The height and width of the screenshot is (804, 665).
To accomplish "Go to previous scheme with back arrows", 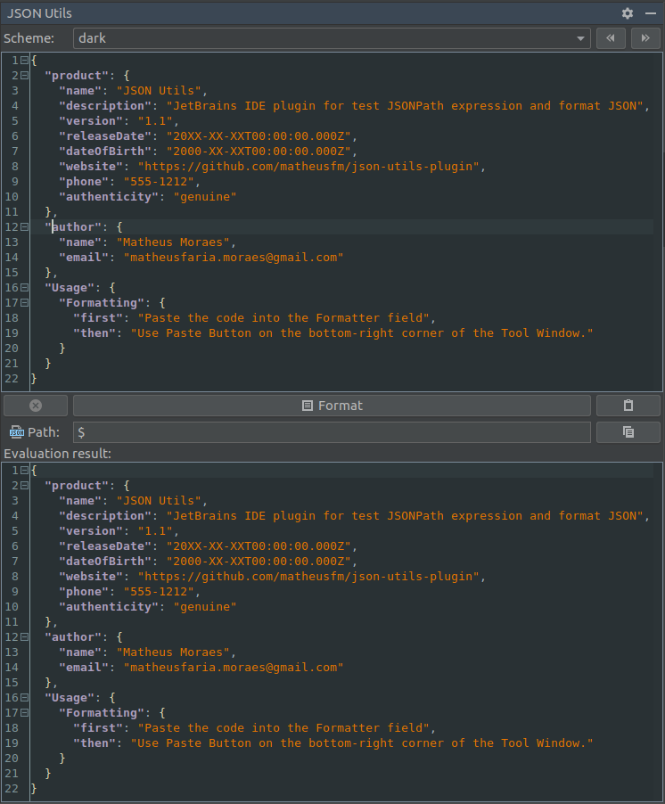I will [611, 38].
